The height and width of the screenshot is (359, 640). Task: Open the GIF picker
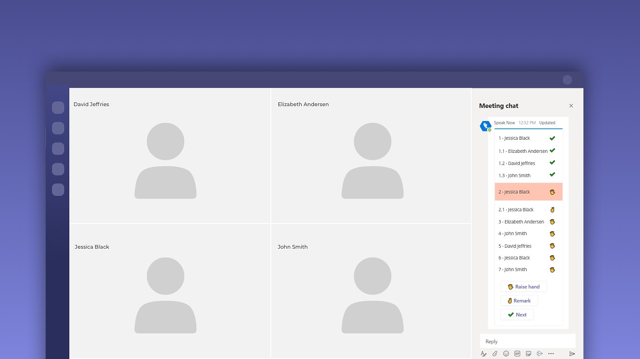[517, 354]
